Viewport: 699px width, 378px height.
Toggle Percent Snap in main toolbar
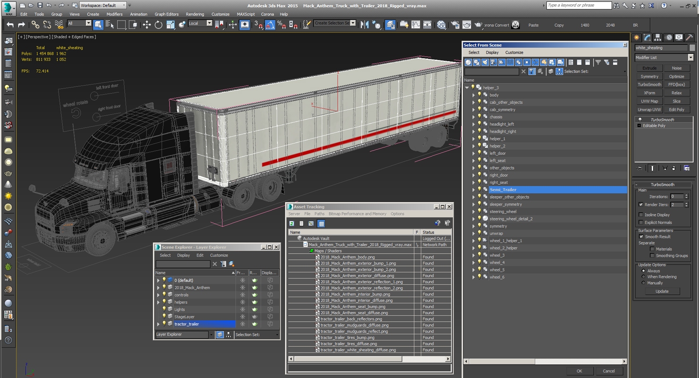pos(281,25)
